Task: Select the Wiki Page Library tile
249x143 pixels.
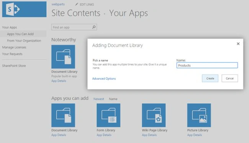Action: [x=154, y=115]
